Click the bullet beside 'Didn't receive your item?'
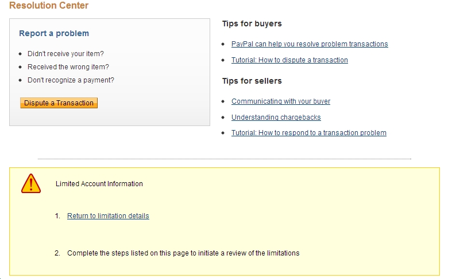The height and width of the screenshot is (279, 452). coord(20,54)
